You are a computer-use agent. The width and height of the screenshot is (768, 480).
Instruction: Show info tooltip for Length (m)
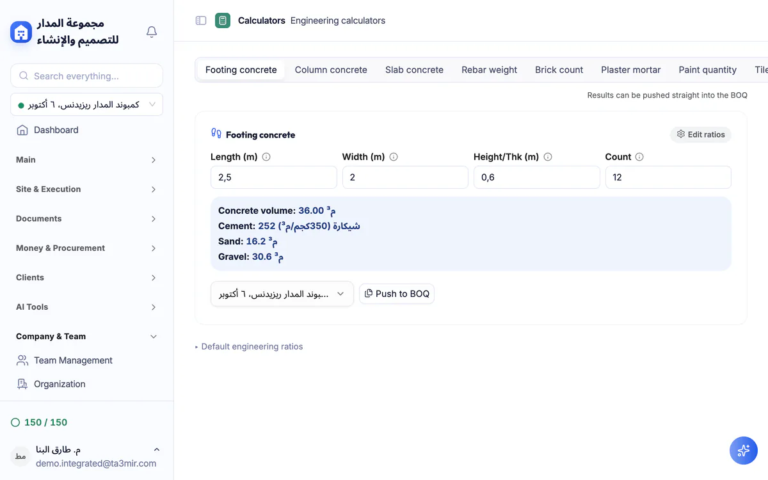tap(266, 157)
